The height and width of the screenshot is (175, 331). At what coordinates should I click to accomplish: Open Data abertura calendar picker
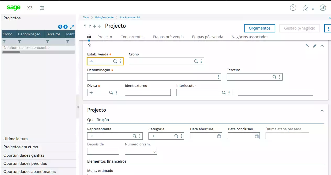click(x=219, y=136)
